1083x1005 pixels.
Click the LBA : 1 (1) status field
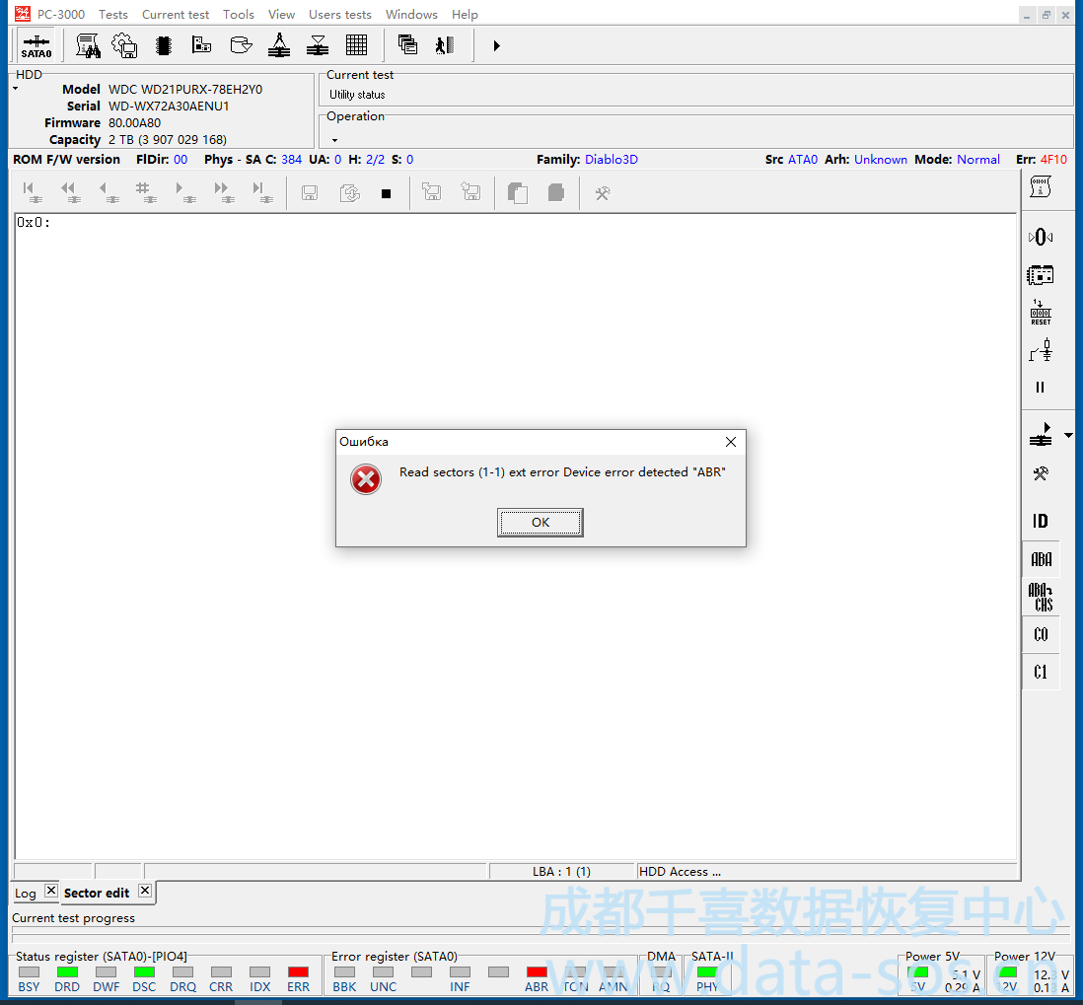pos(561,872)
